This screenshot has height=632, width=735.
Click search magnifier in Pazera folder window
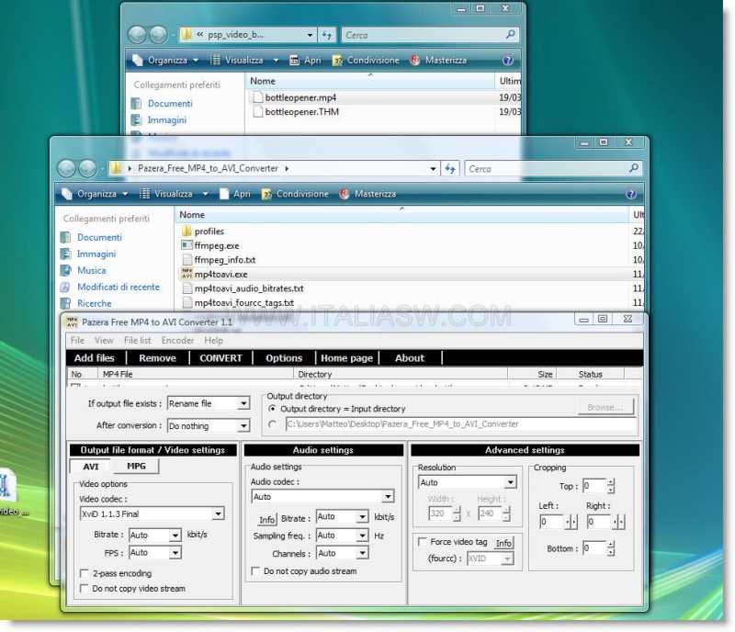[634, 168]
